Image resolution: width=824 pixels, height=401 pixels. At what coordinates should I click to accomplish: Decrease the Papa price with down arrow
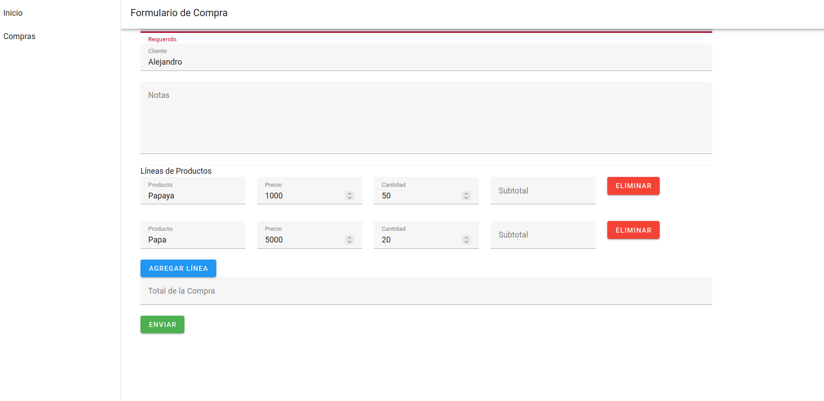tap(350, 242)
